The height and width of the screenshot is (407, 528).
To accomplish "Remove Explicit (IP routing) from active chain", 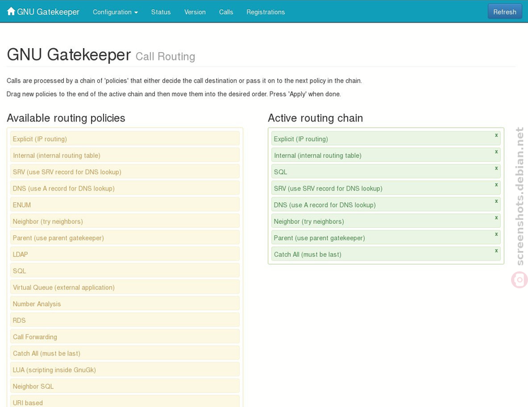I will (x=496, y=135).
